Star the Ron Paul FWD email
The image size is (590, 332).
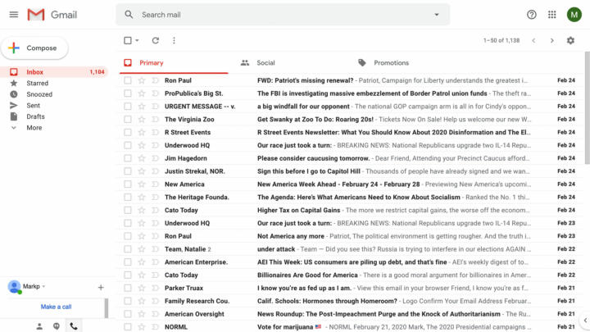142,80
